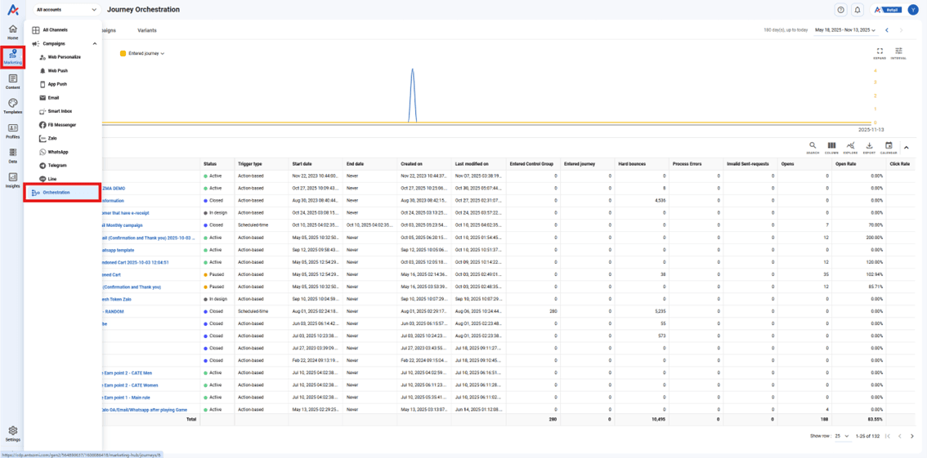
Task: Click the Export table icon
Action: pos(869,147)
